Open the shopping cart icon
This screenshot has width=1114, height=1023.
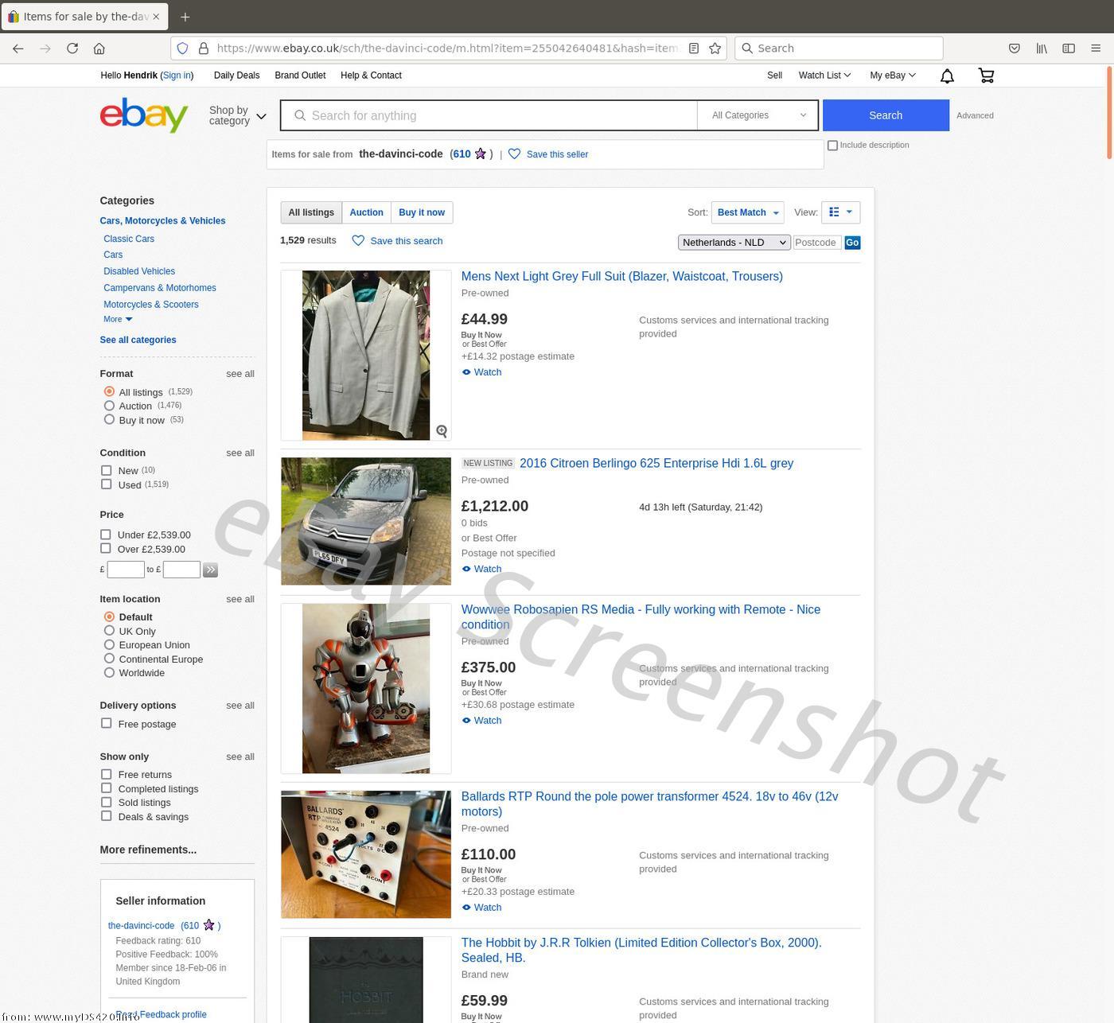click(x=986, y=76)
